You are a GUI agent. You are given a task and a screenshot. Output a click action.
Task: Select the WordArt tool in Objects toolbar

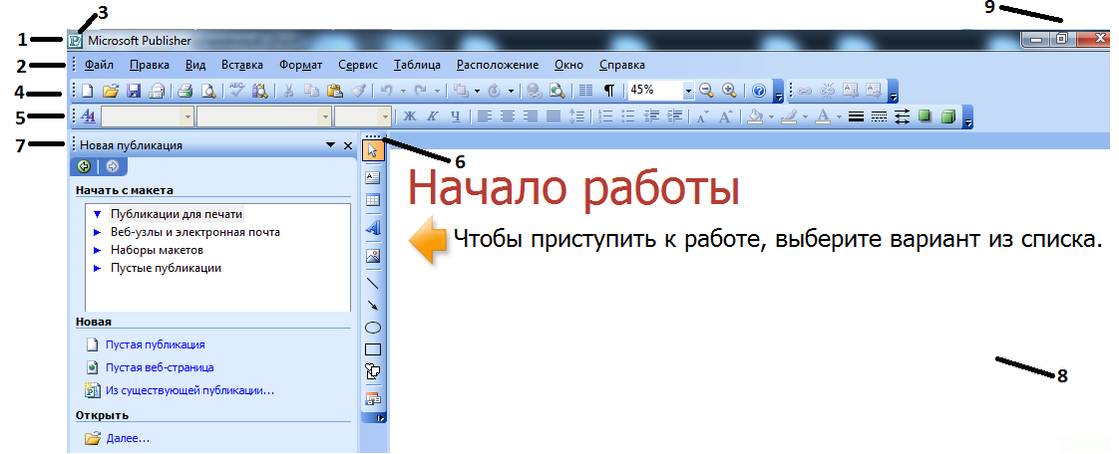pyautogui.click(x=373, y=227)
